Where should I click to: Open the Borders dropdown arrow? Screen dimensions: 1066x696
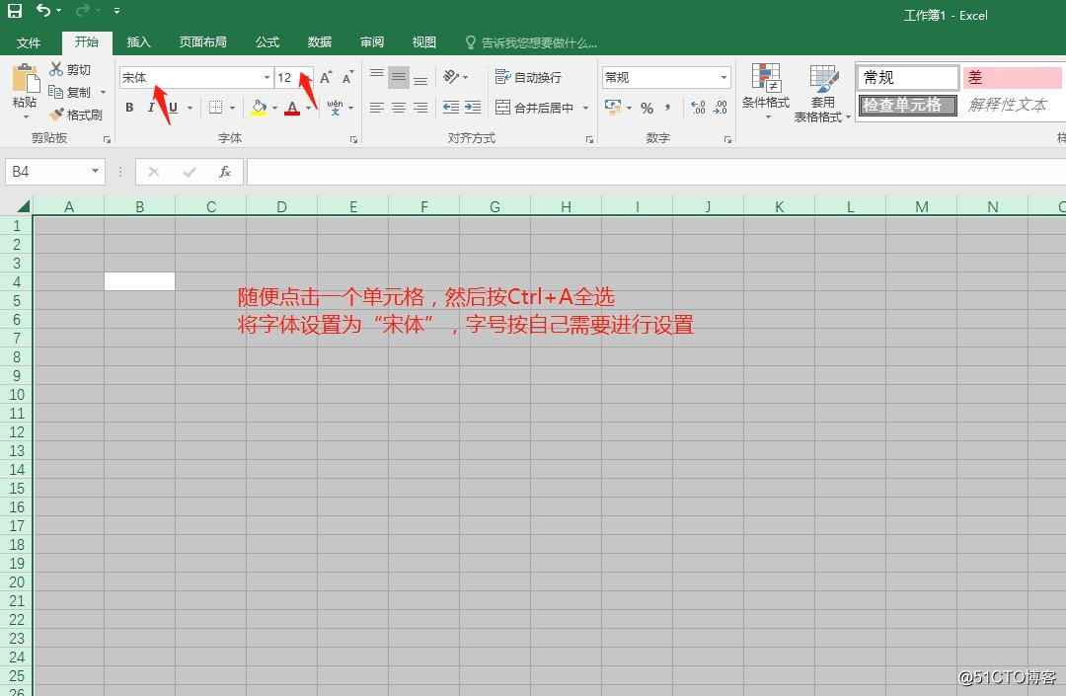pos(233,108)
